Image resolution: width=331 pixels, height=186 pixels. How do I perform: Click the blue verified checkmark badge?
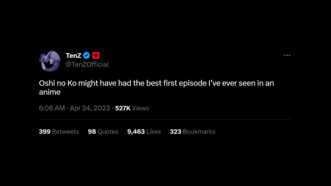86,56
